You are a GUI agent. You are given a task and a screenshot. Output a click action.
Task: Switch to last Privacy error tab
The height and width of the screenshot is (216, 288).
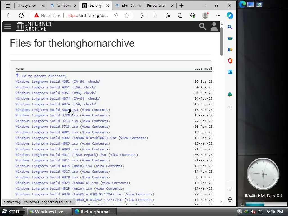tap(156, 6)
